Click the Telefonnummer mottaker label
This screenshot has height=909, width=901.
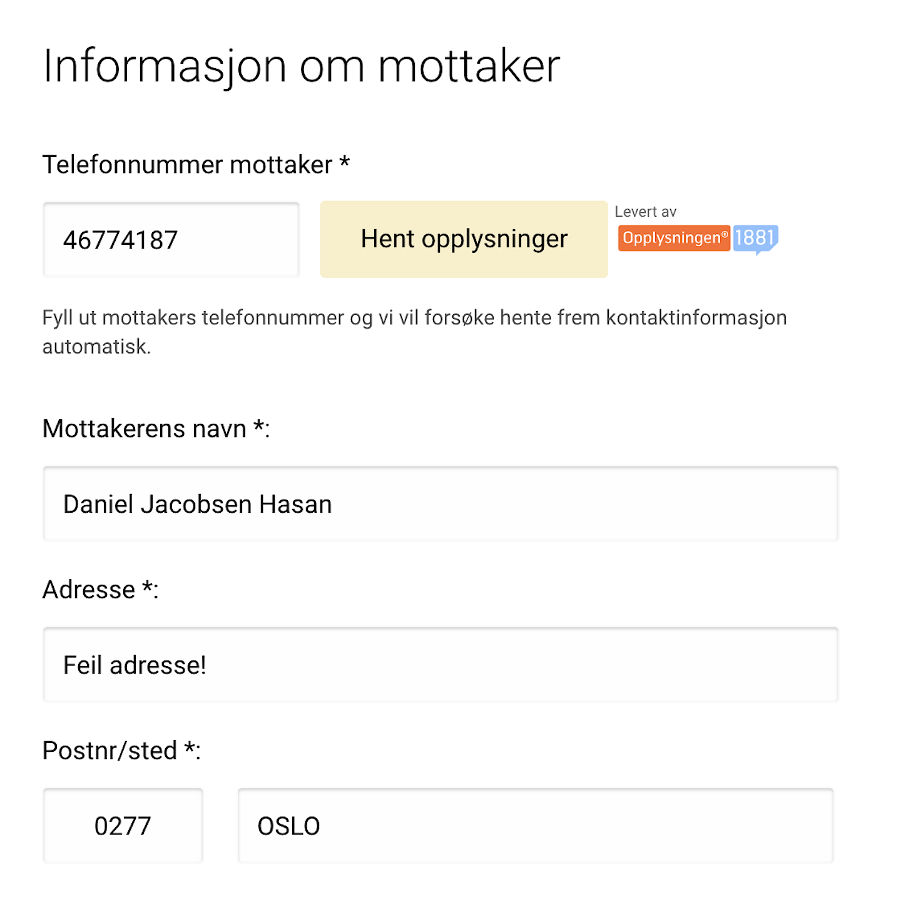point(187,165)
